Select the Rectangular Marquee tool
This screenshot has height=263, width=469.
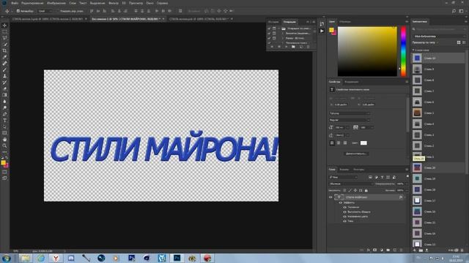(4, 31)
